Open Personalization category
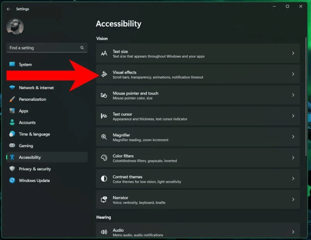 (x=47, y=99)
